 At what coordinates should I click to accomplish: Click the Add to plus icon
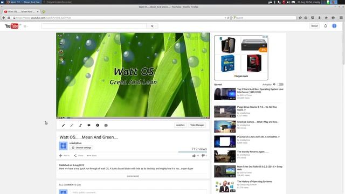pos(61,156)
